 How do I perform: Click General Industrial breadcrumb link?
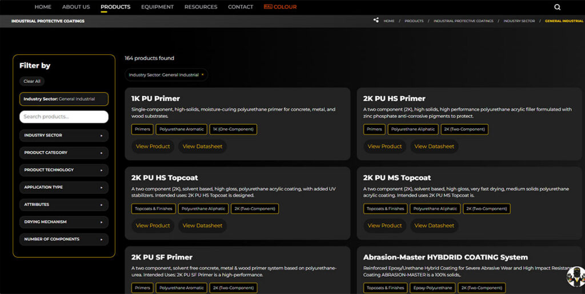564,21
